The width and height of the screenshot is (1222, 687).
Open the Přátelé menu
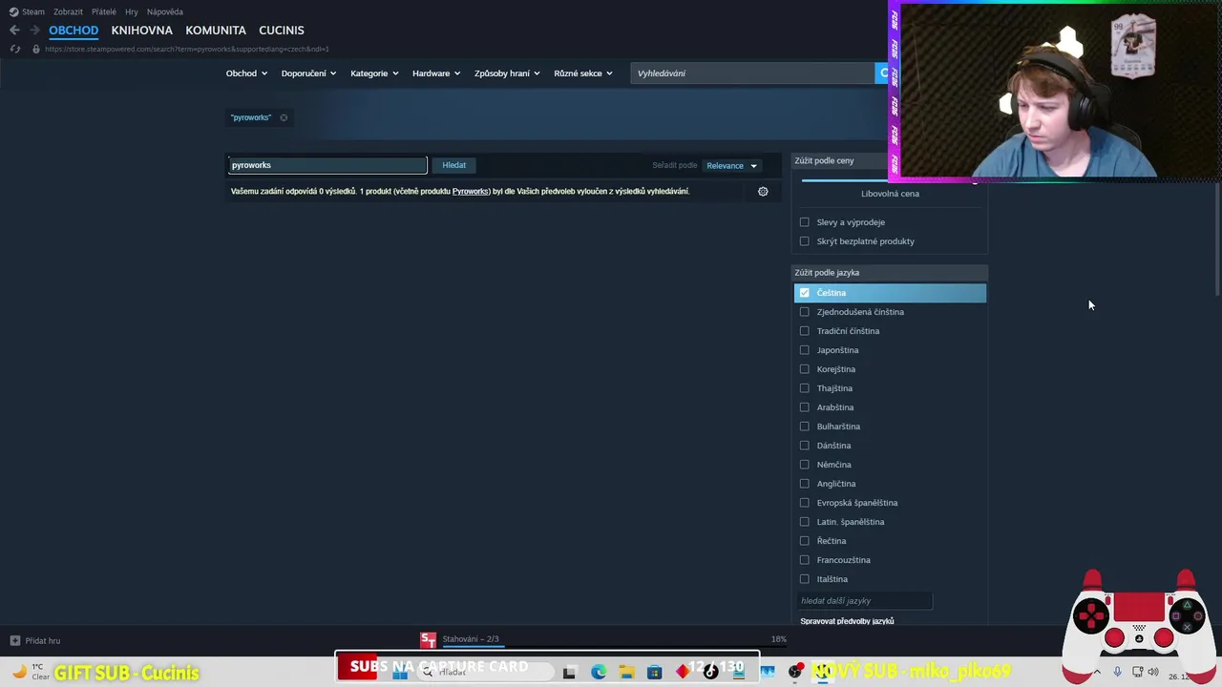(x=104, y=11)
